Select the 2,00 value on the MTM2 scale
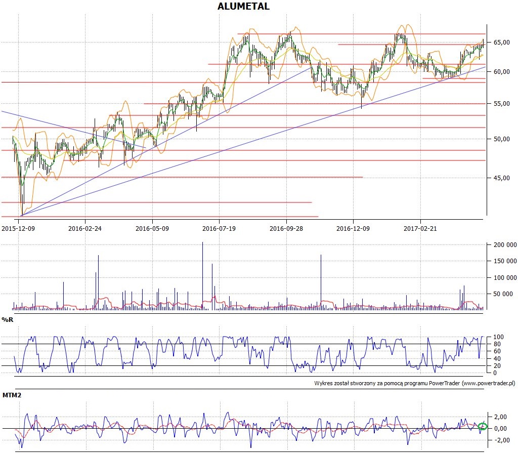Viewport: 518px width, 453px height. [x=501, y=417]
